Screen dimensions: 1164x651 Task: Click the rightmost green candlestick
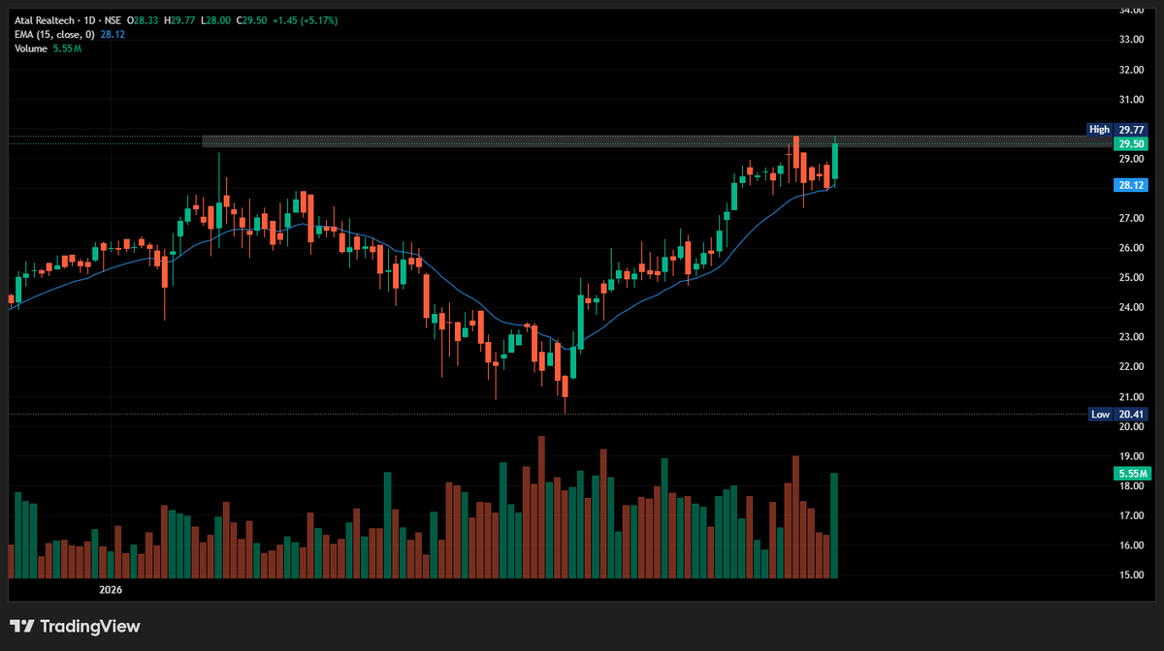(x=834, y=162)
